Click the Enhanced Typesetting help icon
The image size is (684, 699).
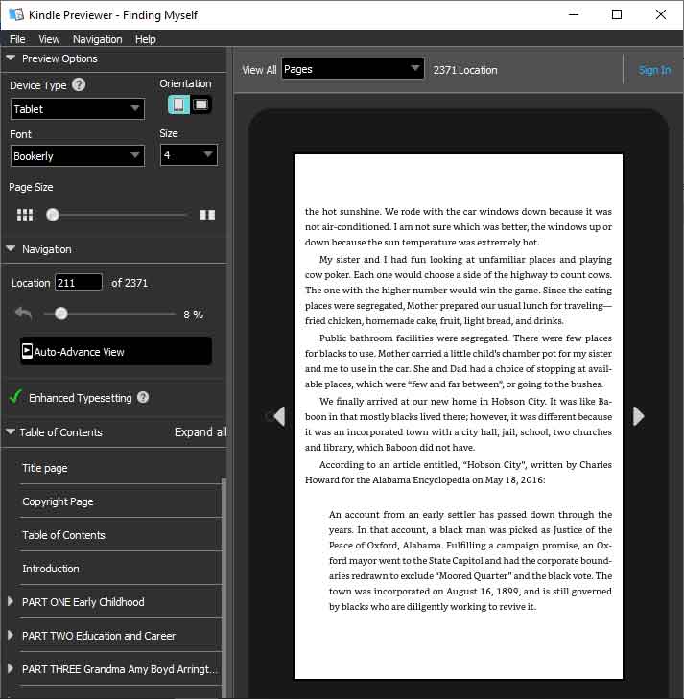[x=143, y=397]
